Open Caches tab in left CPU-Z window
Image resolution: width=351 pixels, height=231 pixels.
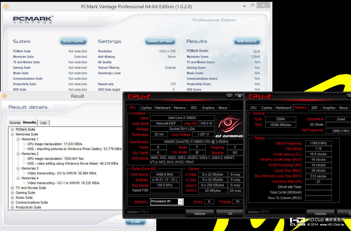[x=146, y=108]
